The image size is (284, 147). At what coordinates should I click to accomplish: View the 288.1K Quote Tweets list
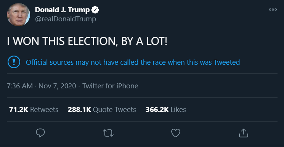[102, 110]
